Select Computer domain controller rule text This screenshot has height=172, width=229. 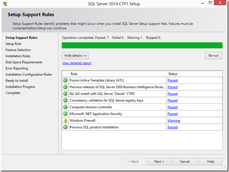coord(91,107)
